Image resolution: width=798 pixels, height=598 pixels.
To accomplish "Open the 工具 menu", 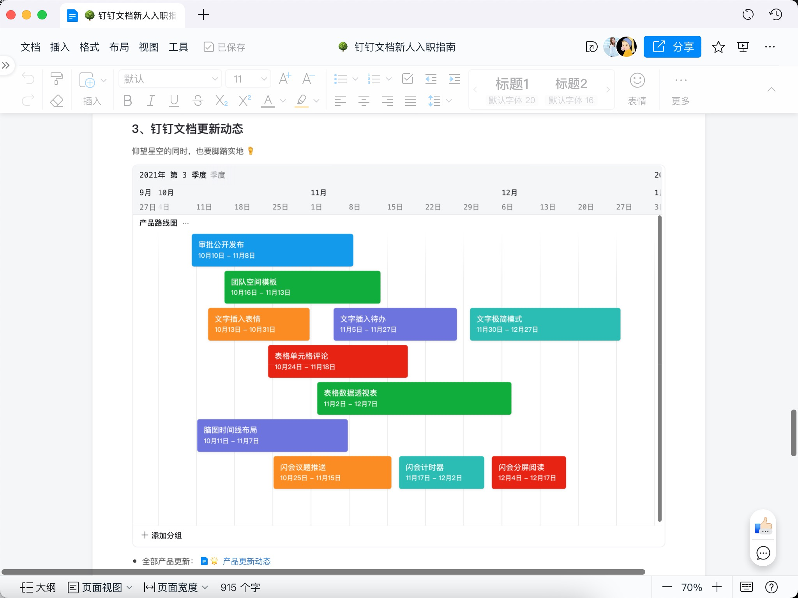I will coord(178,47).
